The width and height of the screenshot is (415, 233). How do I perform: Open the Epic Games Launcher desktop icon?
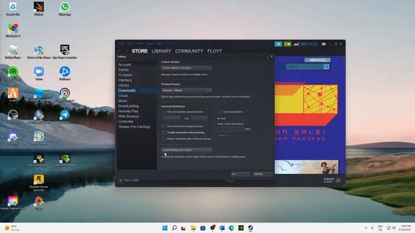click(65, 52)
